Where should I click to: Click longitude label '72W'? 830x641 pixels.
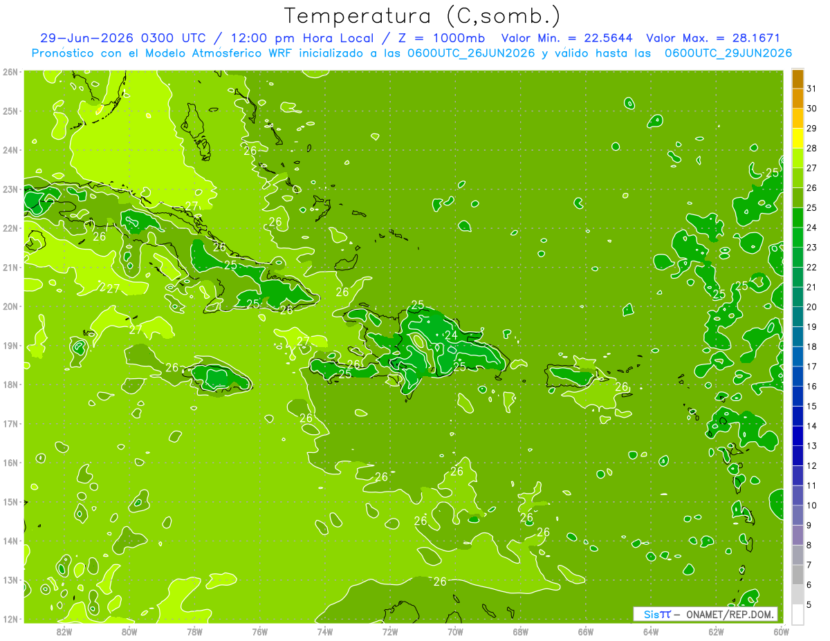click(390, 631)
